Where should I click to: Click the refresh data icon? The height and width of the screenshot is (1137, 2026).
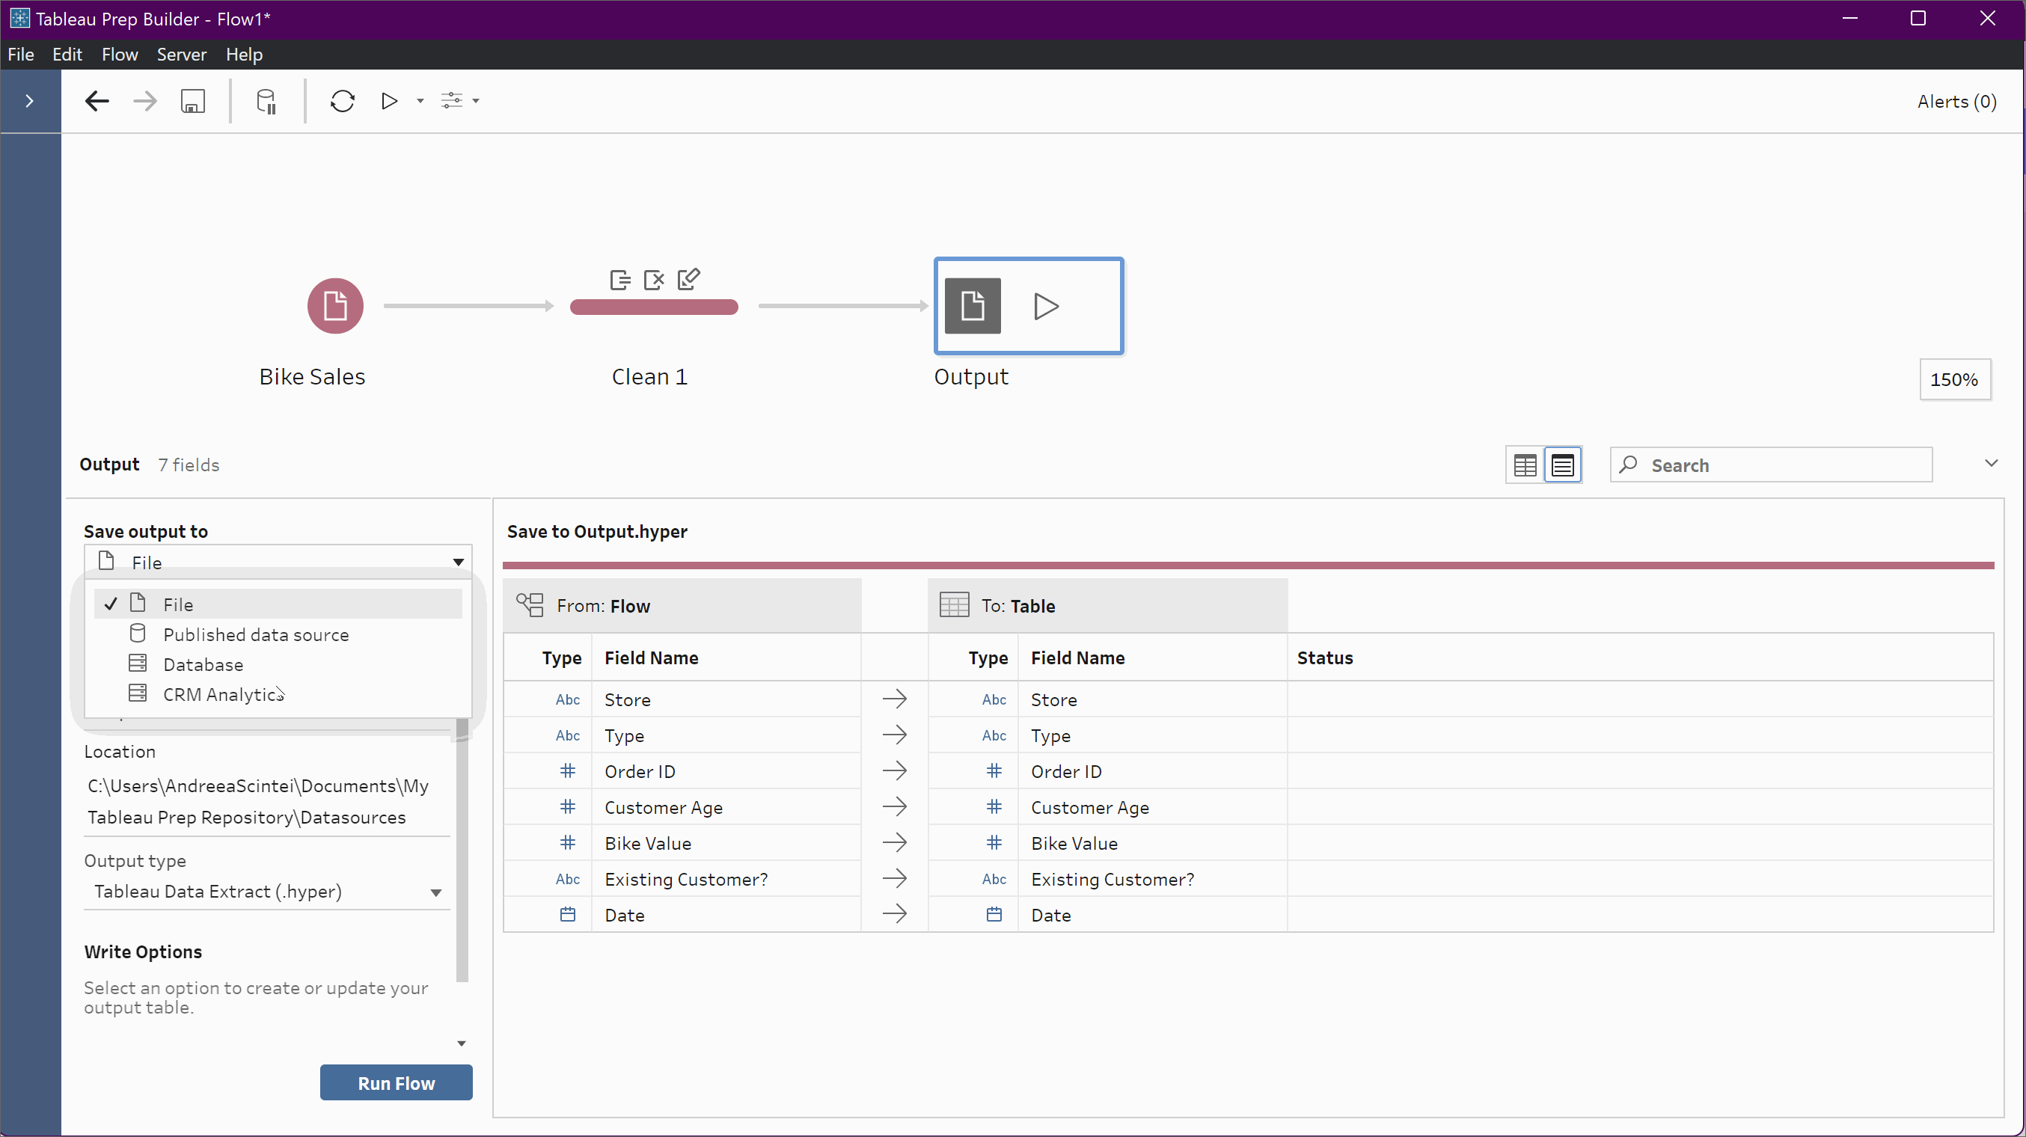(342, 101)
